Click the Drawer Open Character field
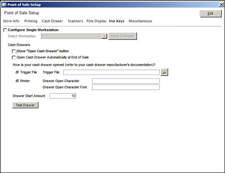The height and width of the screenshot is (173, 225). (x=126, y=81)
